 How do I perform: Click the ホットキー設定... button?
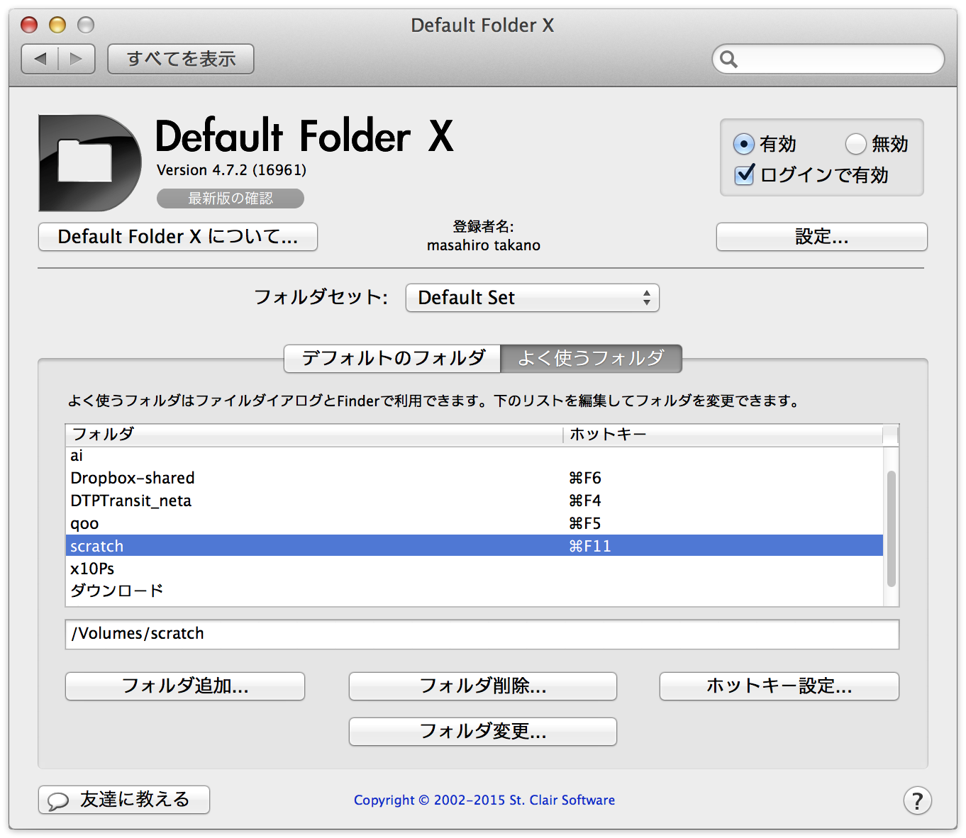[x=779, y=686]
